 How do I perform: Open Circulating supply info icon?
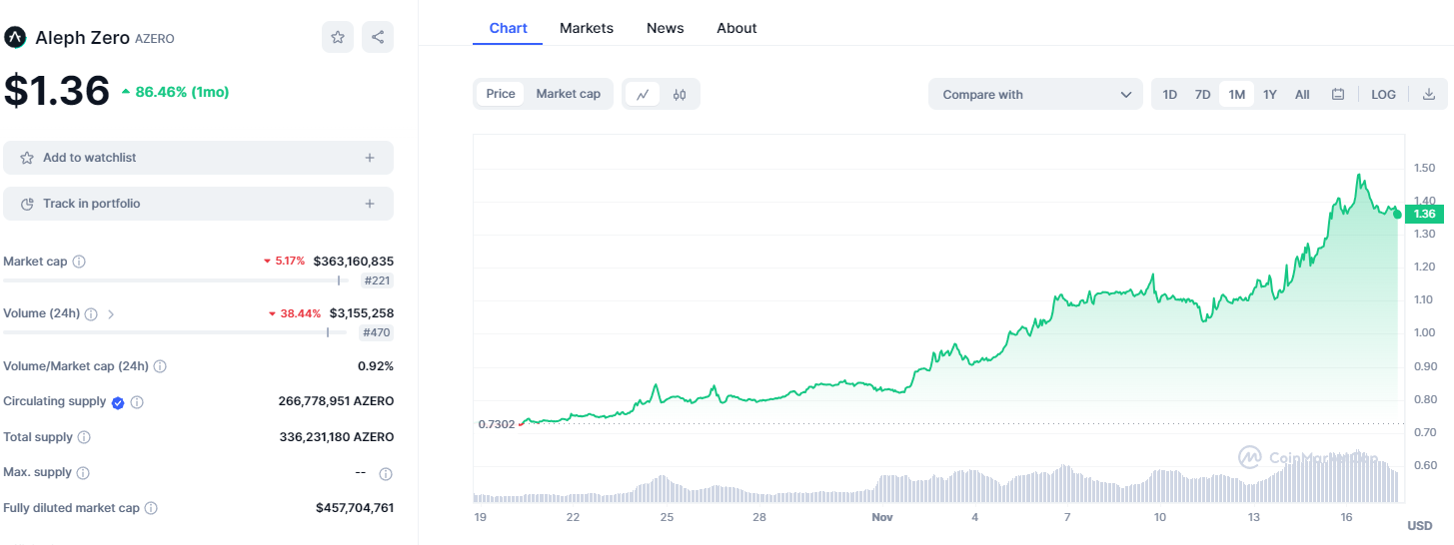[x=138, y=402]
